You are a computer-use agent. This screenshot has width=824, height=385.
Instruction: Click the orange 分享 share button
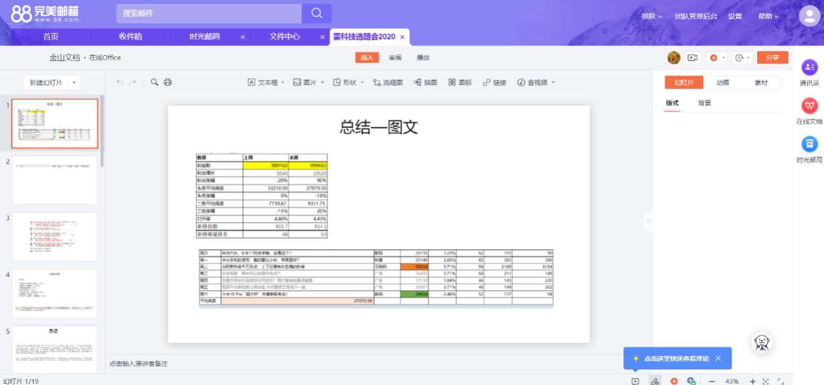[x=773, y=58]
